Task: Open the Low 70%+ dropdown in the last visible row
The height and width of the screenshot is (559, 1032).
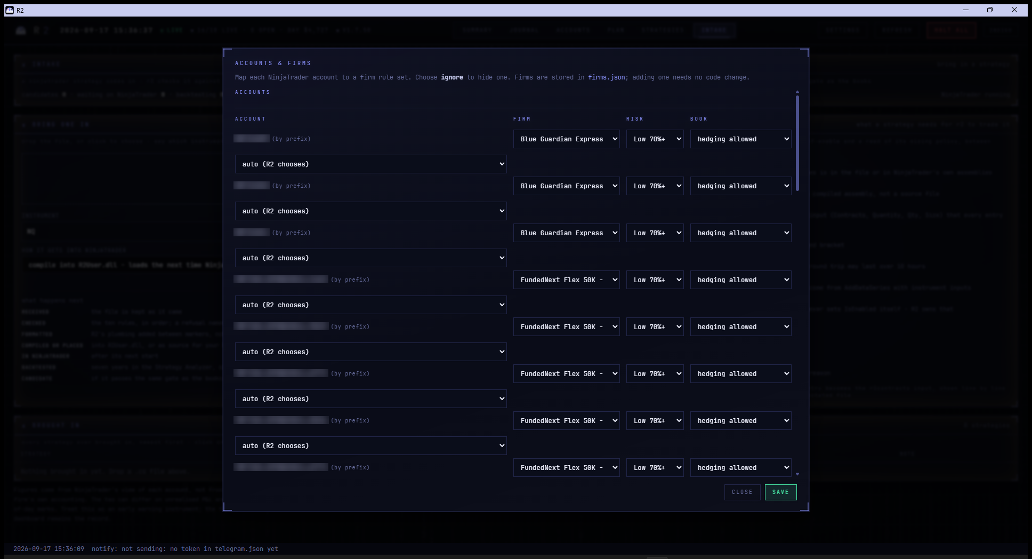Action: pos(655,467)
